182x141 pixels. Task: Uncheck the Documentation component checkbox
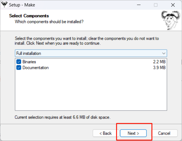(x=19, y=68)
